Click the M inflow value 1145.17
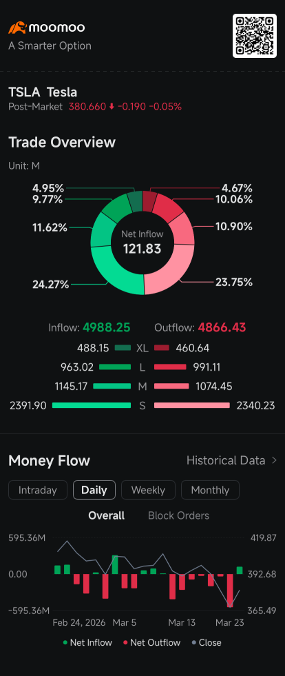Screen dimensions: 285x676 (x=71, y=387)
